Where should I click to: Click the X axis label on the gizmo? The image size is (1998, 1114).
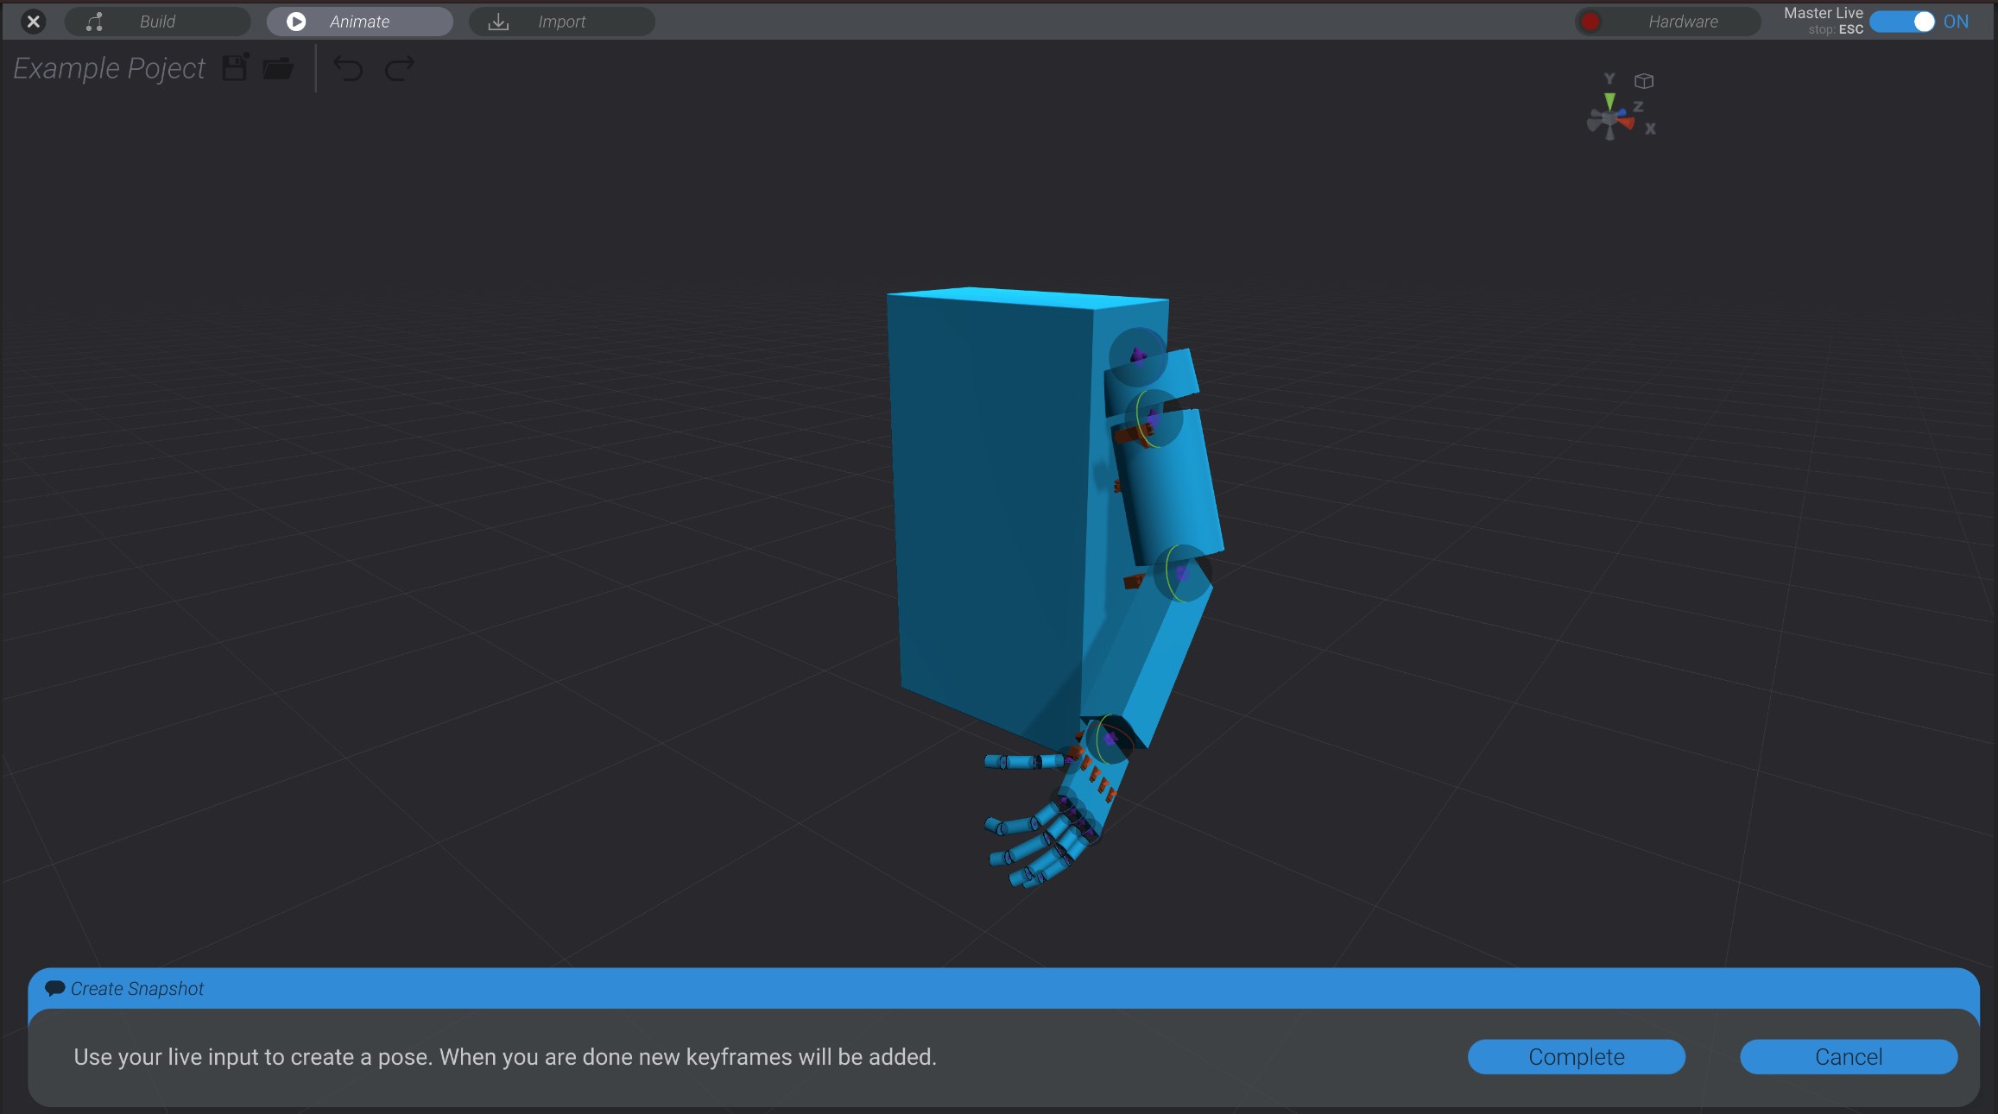click(1650, 129)
